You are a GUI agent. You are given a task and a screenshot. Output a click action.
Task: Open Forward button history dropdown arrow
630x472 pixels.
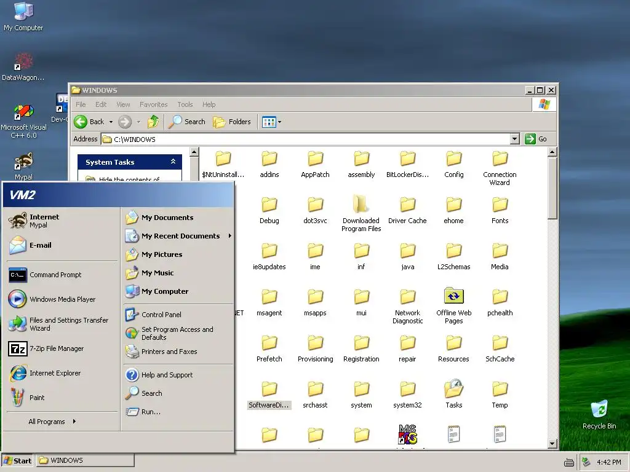coord(138,122)
